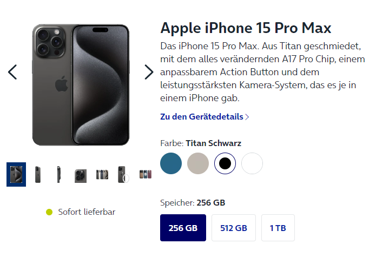Screen dimensions: 376x257
Task: Select the Titan Schwarz black swatch
Action: tap(225, 163)
